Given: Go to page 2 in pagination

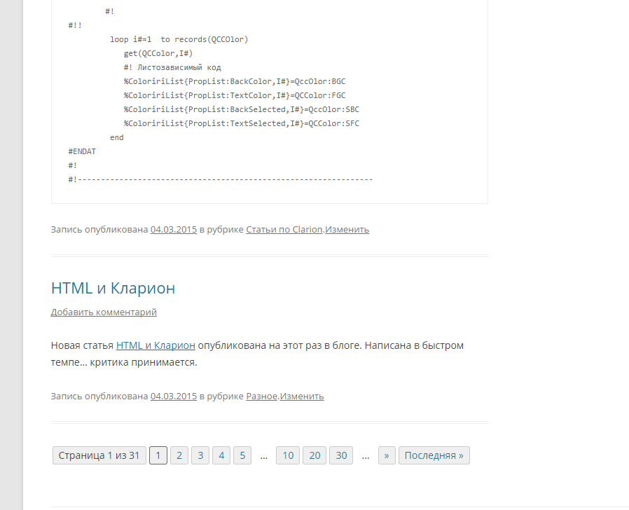Looking at the screenshot, I should pos(179,455).
